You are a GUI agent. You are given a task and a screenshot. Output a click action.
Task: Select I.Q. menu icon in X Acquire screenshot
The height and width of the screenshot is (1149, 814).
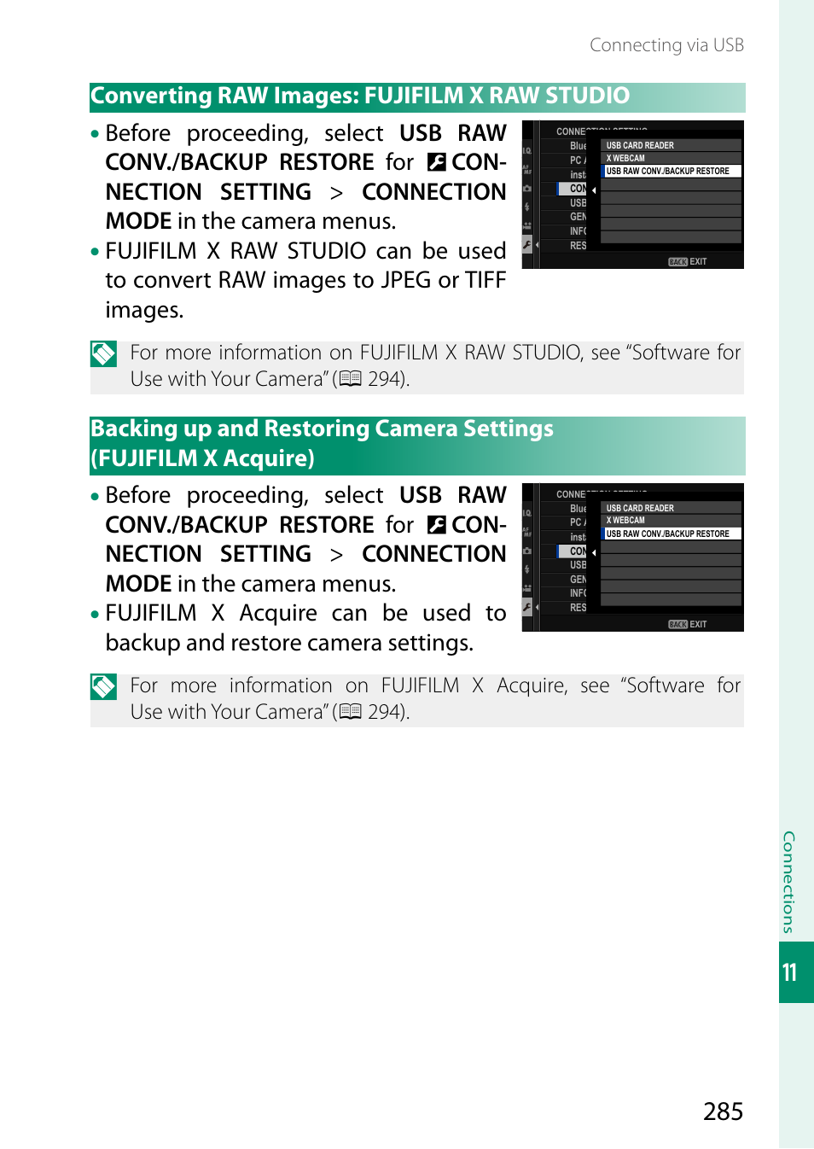click(x=527, y=513)
